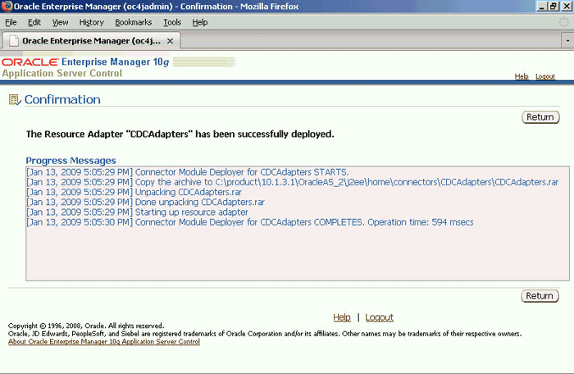Image resolution: width=574 pixels, height=374 pixels.
Task: Click the footer Help link
Action: pyautogui.click(x=342, y=317)
